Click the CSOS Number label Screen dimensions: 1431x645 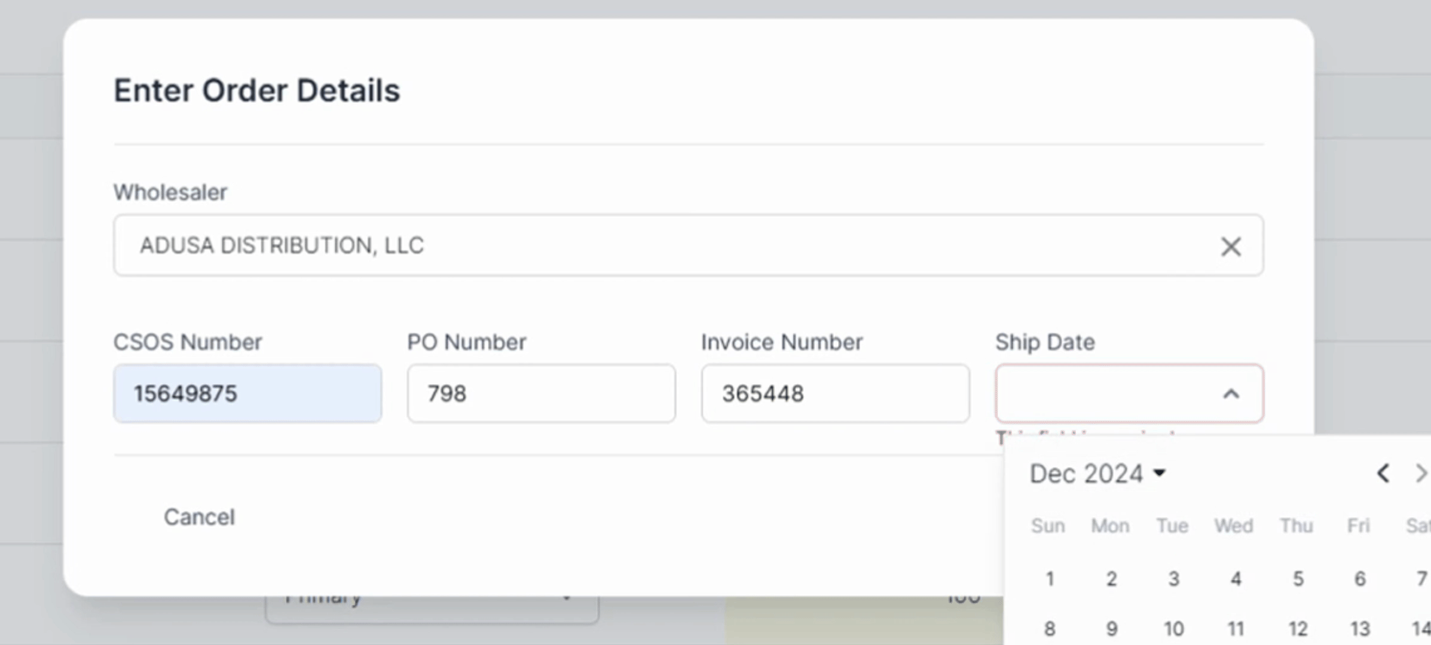pos(188,342)
